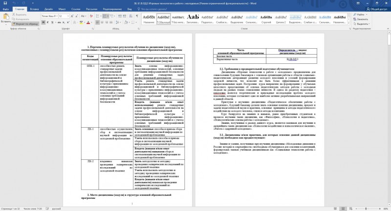Apply bulleted list

pos(97,16)
